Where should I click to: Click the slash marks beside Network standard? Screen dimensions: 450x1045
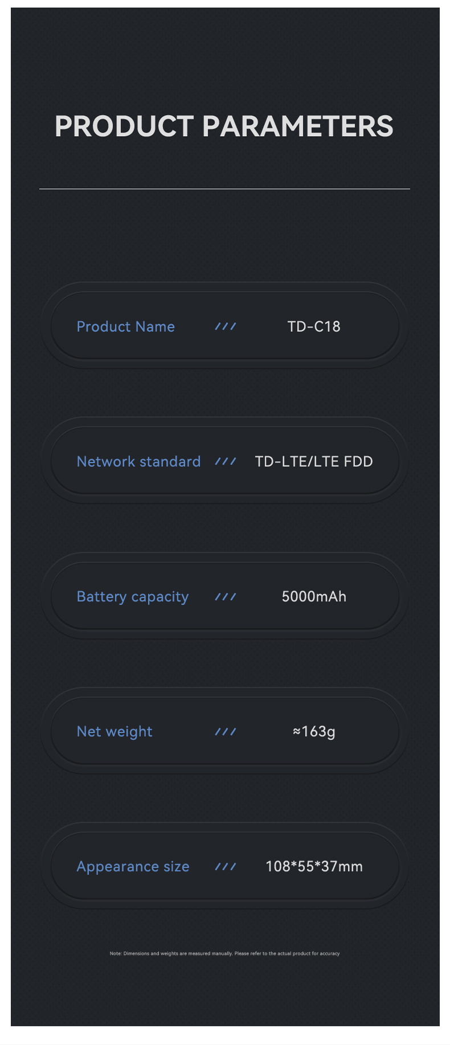point(226,461)
